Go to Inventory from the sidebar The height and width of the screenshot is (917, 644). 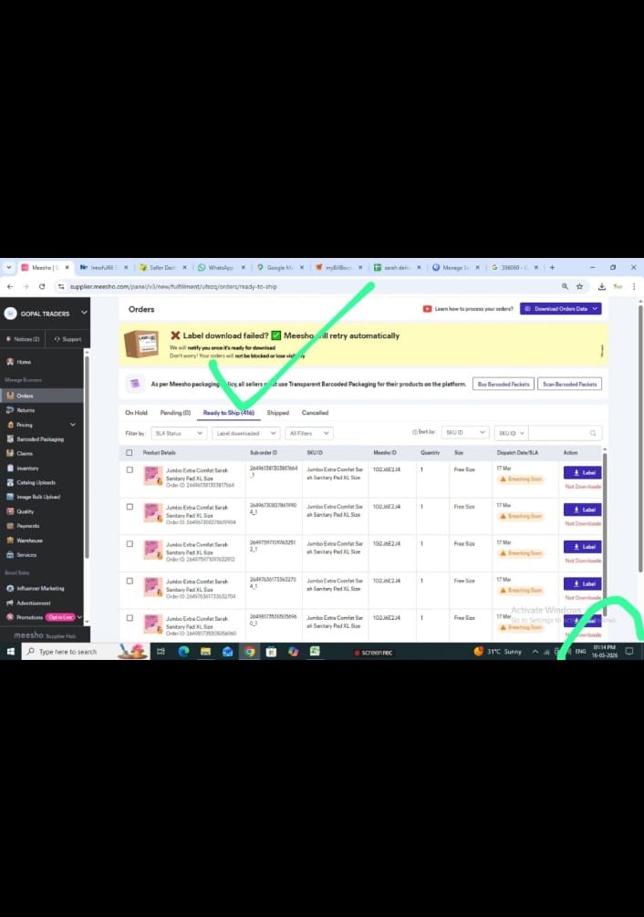tap(28, 469)
